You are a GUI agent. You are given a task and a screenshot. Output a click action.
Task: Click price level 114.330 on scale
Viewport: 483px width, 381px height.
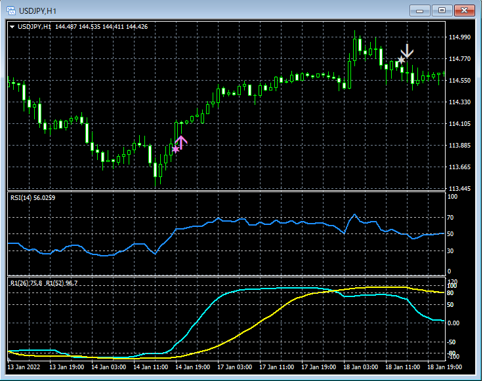pos(459,102)
